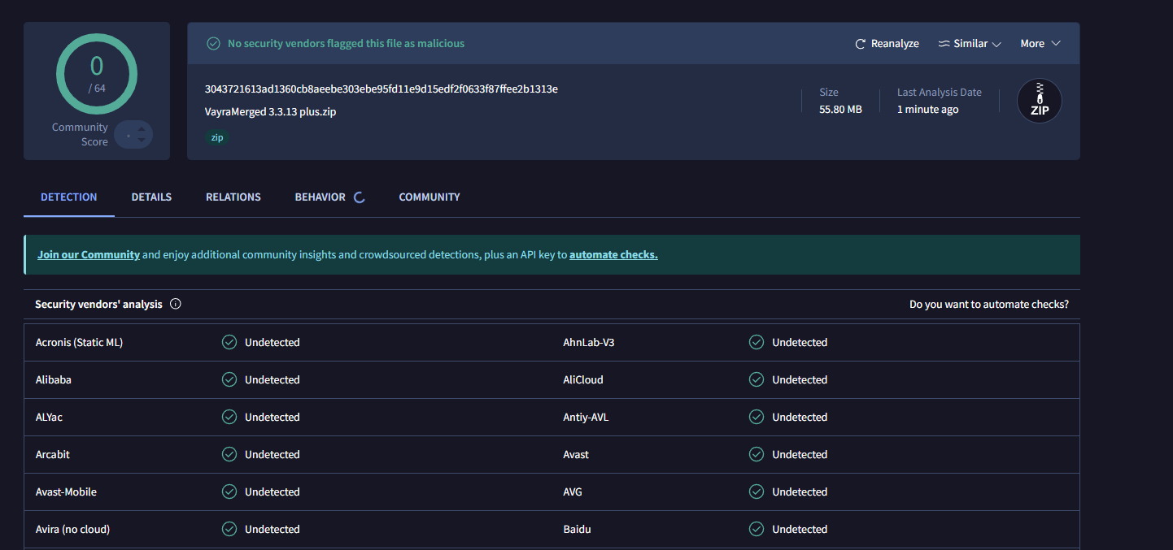Click the Reanalyze button

tap(887, 44)
